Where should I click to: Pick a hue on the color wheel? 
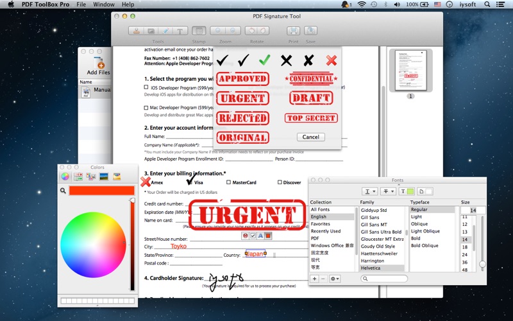(93, 245)
